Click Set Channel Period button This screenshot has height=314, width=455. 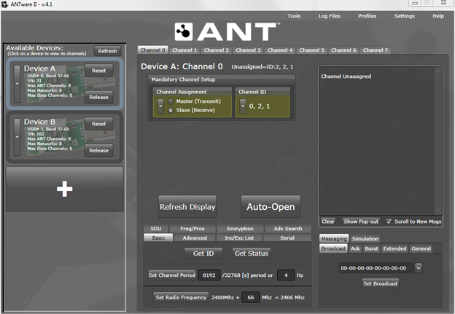coord(172,275)
